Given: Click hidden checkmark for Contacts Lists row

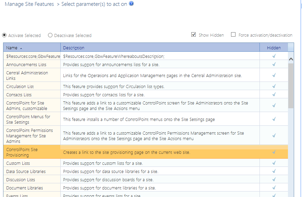Looking at the screenshot, I should pyautogui.click(x=274, y=95).
